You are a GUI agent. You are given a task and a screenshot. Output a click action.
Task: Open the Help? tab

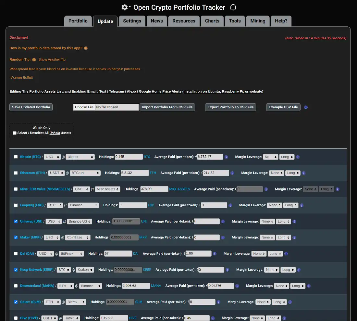(x=281, y=21)
